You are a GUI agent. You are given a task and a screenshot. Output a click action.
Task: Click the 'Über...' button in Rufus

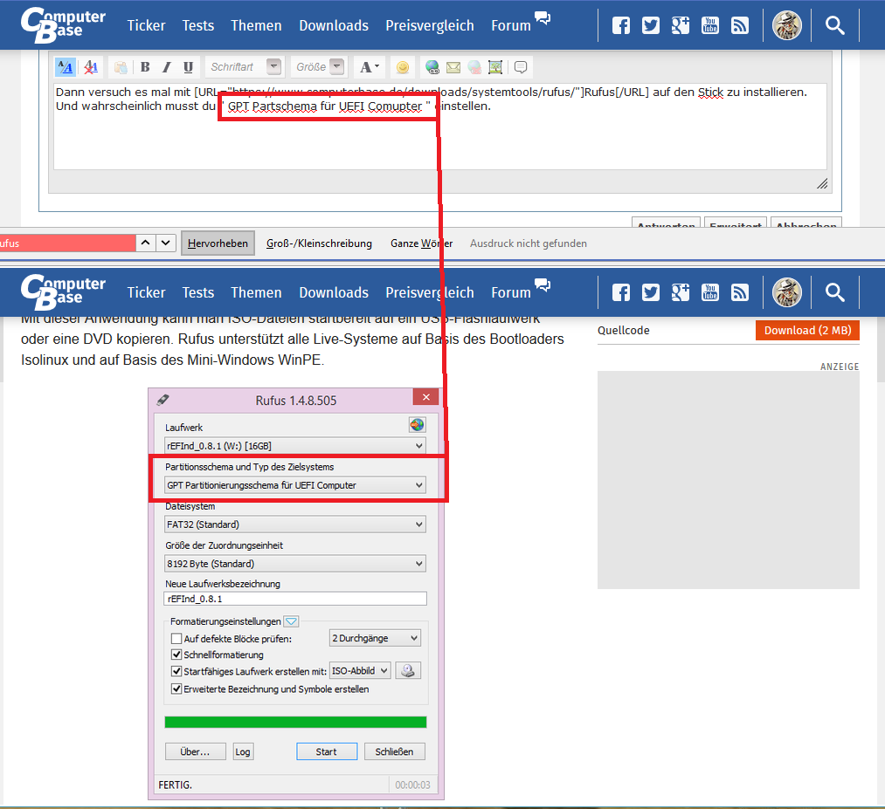(196, 751)
